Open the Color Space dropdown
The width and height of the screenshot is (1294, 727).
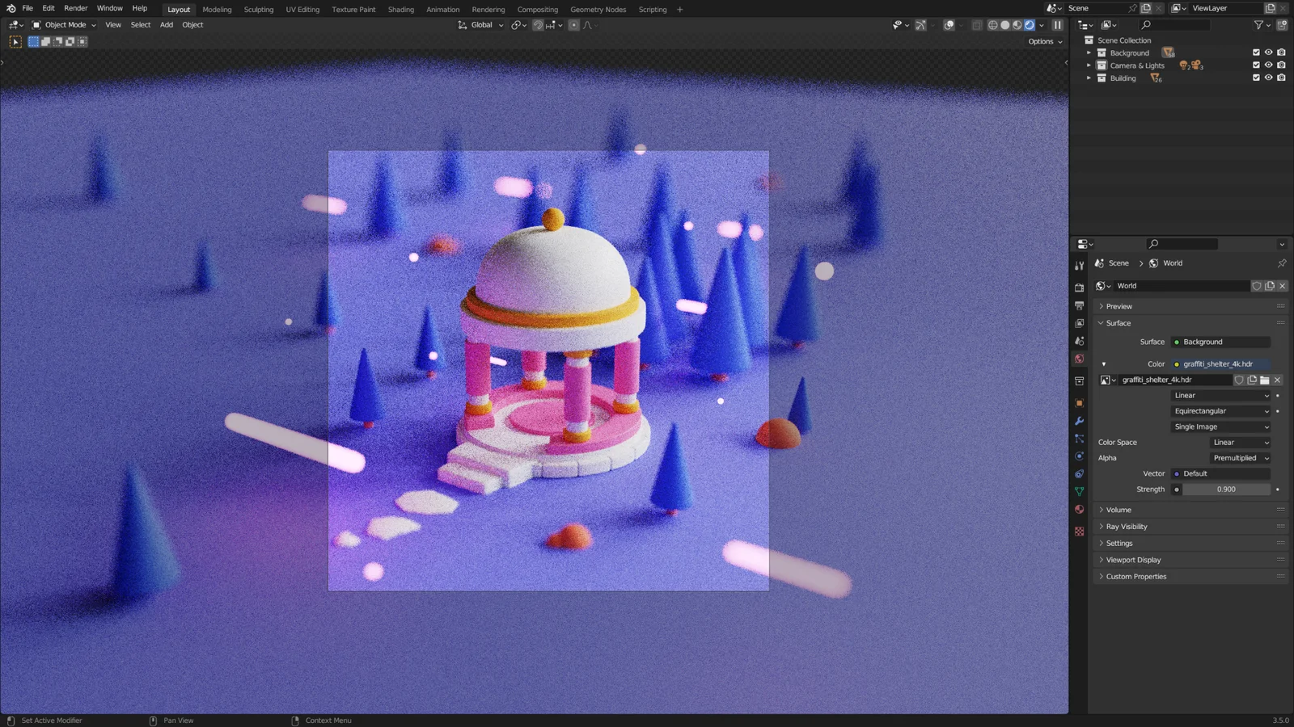coord(1240,442)
